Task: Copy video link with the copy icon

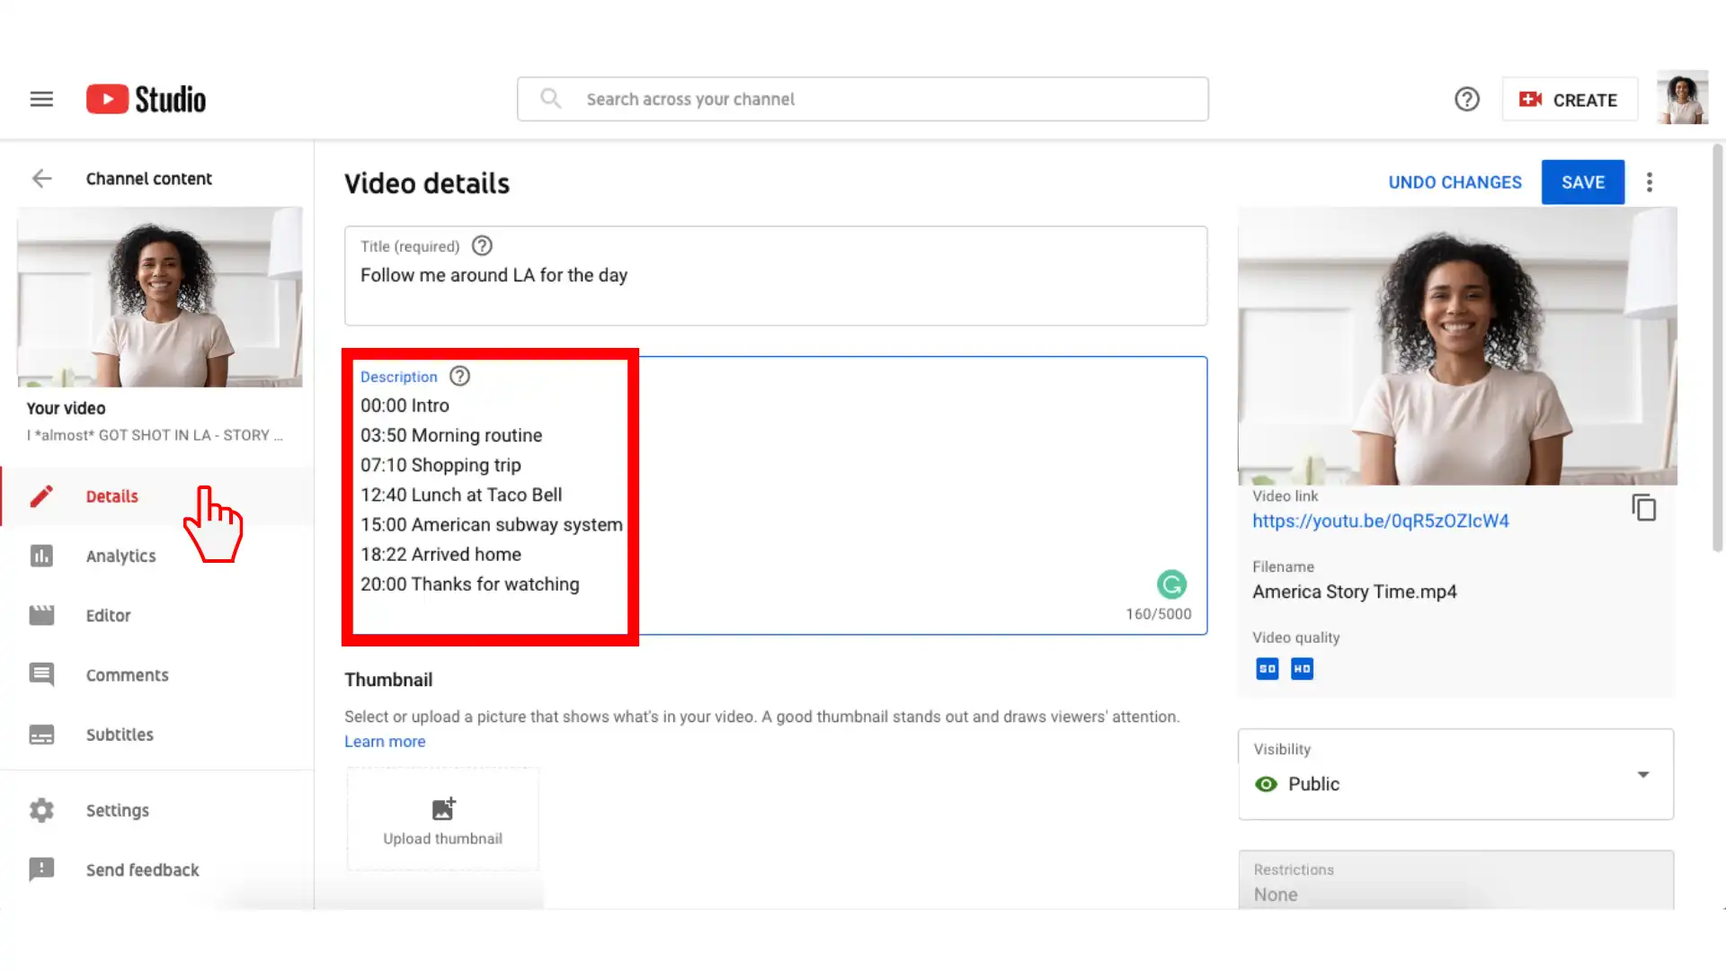Action: (1643, 508)
